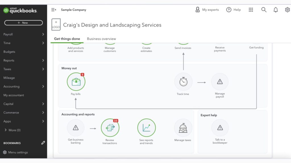The width and height of the screenshot is (291, 163).
Task: Open notifications bell icon
Action: [276, 10]
